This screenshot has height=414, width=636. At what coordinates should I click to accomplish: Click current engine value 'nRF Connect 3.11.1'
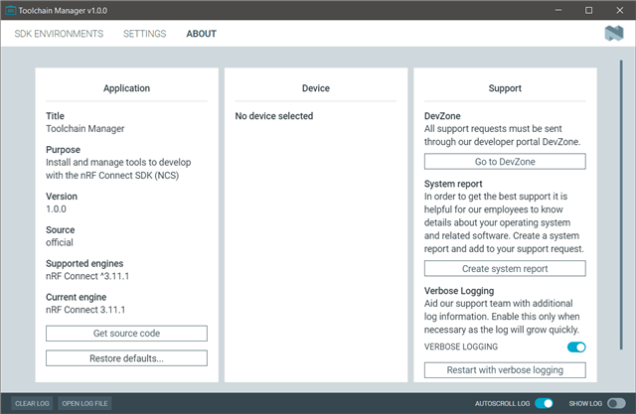pyautogui.click(x=85, y=310)
